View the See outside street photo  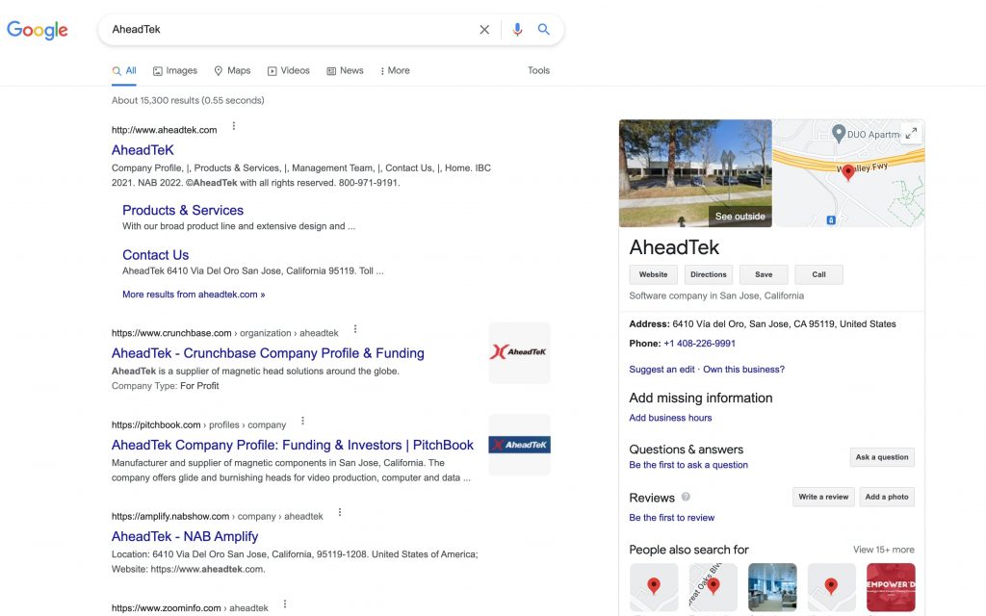pyautogui.click(x=695, y=173)
